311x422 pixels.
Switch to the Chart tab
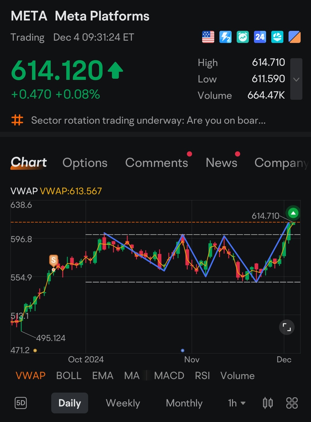point(29,163)
